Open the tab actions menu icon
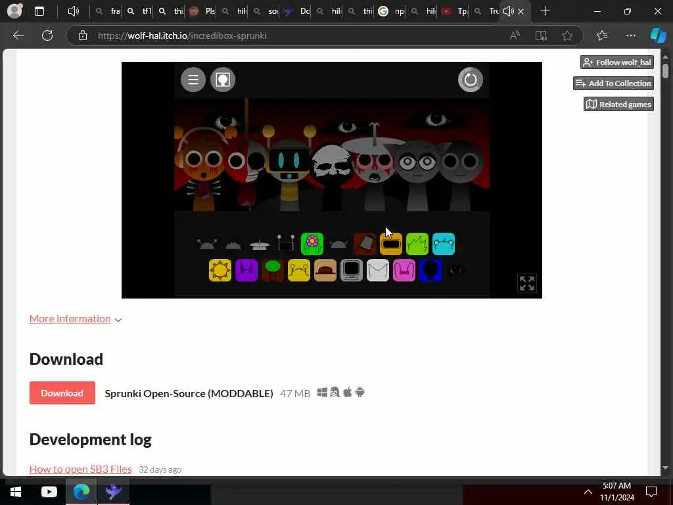This screenshot has width=673, height=505. (39, 11)
